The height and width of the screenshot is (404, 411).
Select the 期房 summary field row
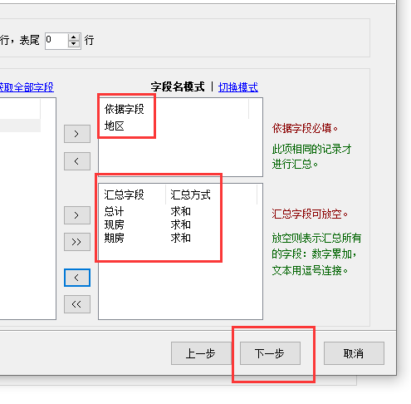114,238
